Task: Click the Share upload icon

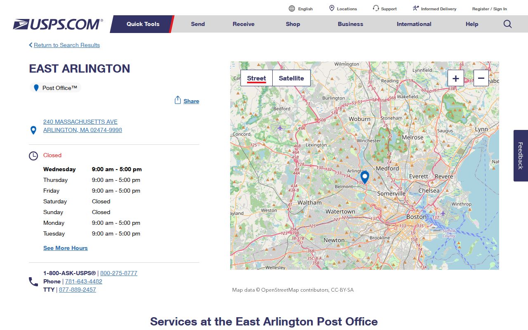Action: (x=178, y=100)
